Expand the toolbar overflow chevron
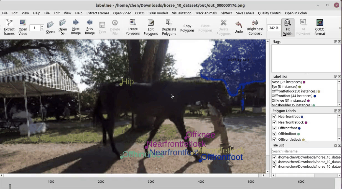This screenshot has width=342, height=189. click(x=340, y=28)
